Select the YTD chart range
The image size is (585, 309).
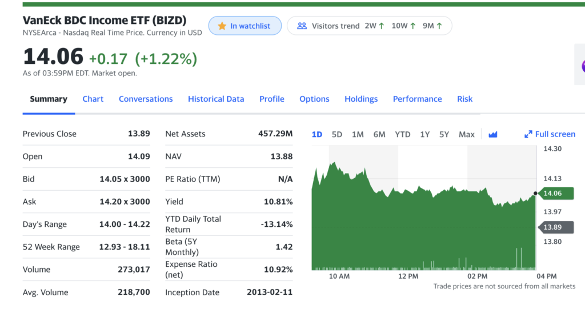tap(403, 134)
